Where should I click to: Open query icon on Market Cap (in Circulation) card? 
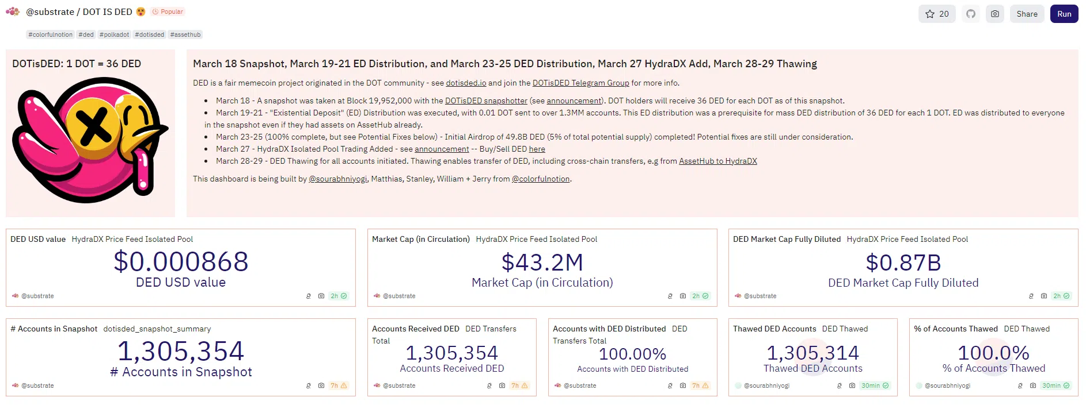click(x=670, y=296)
